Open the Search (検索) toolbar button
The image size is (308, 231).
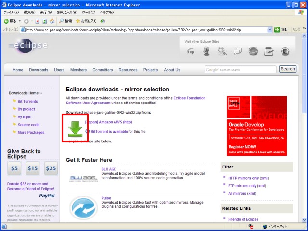tap(65, 21)
